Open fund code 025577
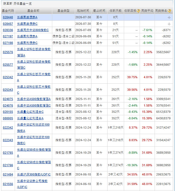 click(8, 65)
